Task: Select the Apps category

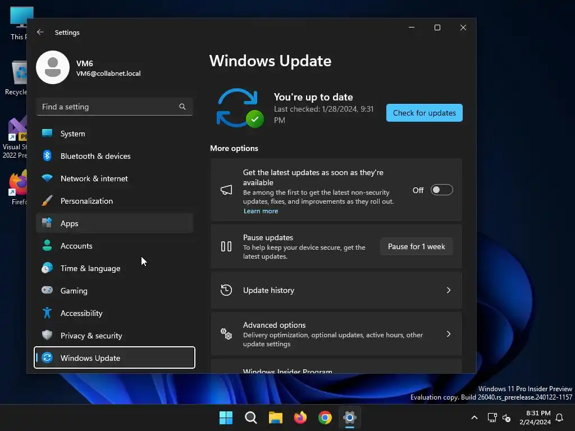Action: coord(115,223)
